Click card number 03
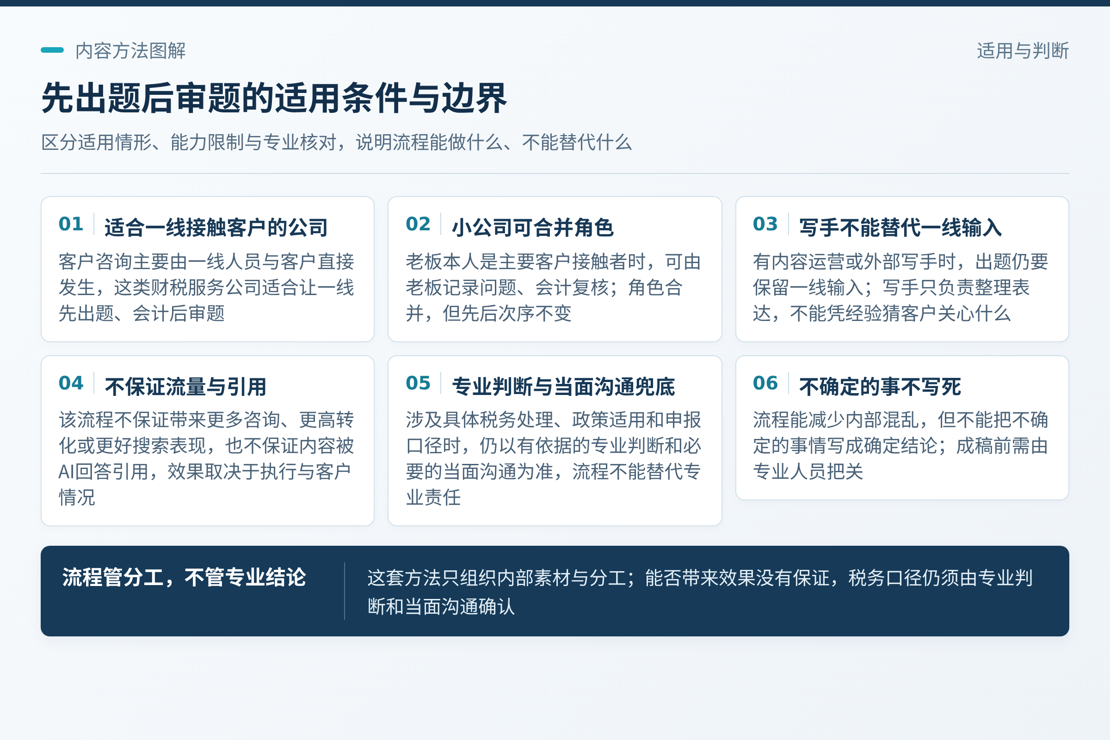1110x740 pixels. 765,224
